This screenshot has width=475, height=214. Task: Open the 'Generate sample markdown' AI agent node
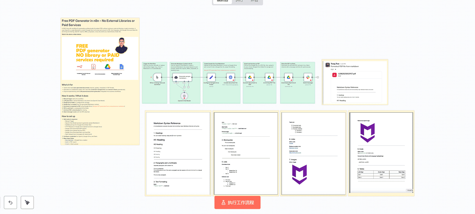tap(182, 77)
